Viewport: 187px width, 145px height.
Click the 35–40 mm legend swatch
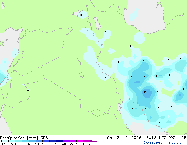pyautogui.click(x=73, y=141)
